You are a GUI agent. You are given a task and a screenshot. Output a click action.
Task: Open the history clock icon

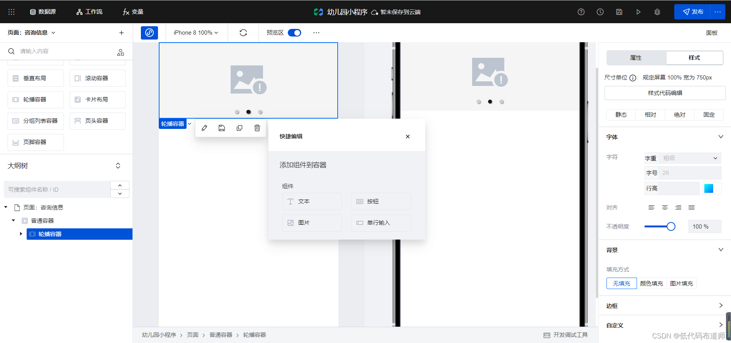[600, 12]
